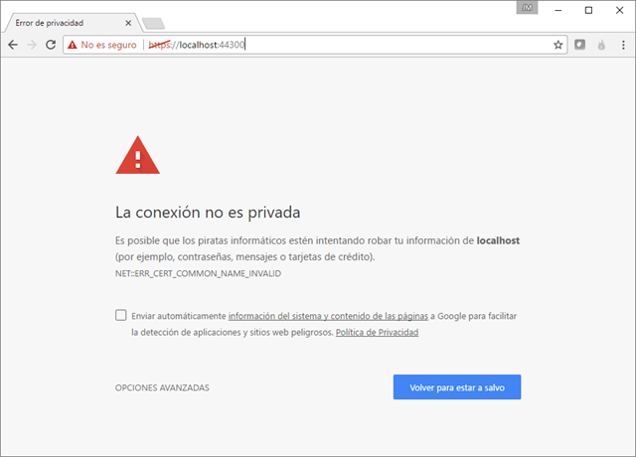
Task: Click 'Volver para estar a salvo' button
Action: [x=456, y=387]
